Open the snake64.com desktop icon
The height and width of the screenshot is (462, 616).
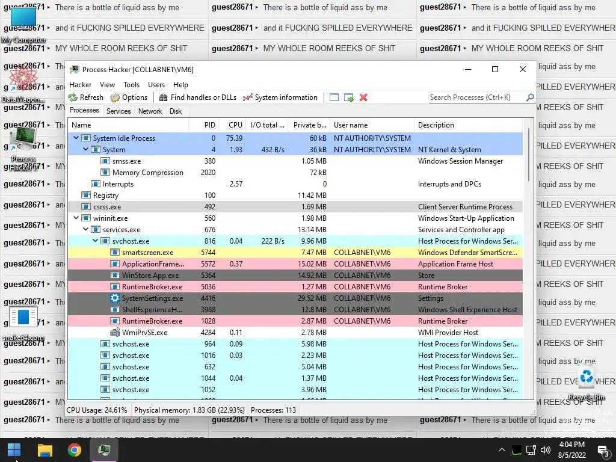coord(23,324)
